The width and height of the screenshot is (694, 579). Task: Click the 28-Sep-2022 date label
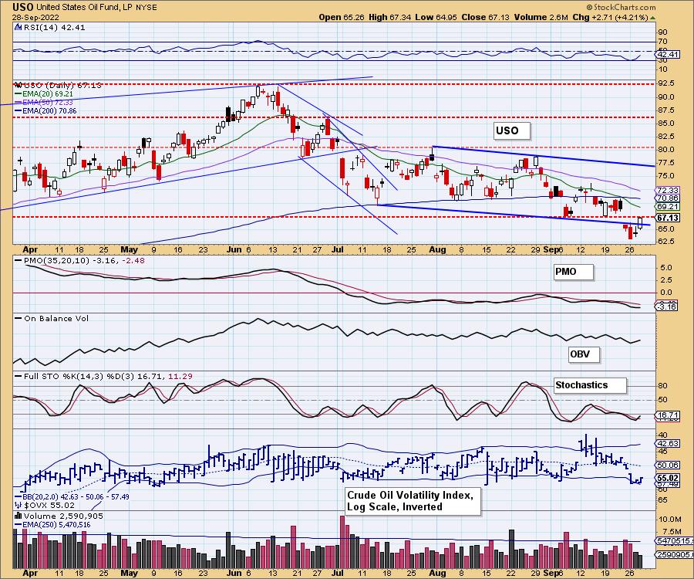click(34, 17)
